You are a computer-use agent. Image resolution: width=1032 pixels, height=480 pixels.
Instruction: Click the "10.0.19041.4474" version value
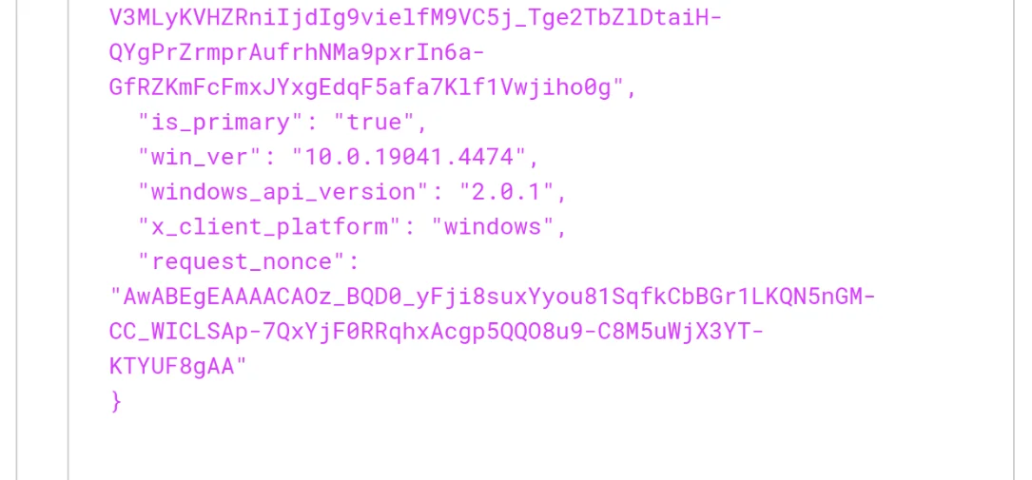coord(409,158)
